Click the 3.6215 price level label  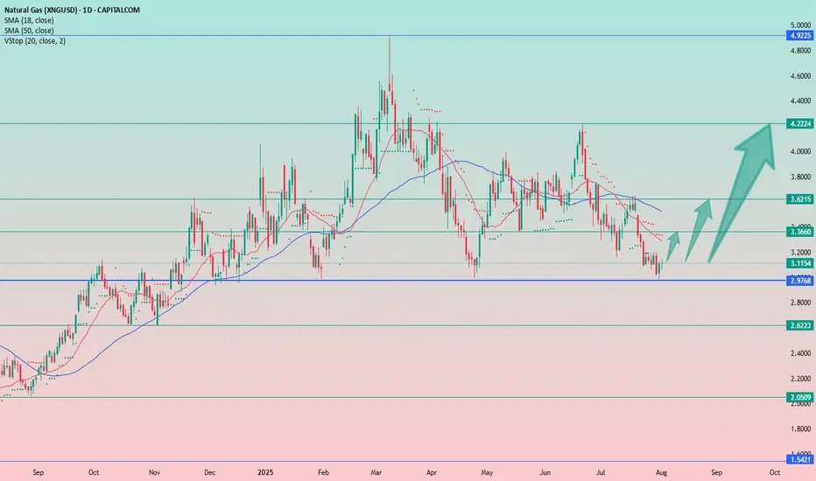[x=800, y=199]
